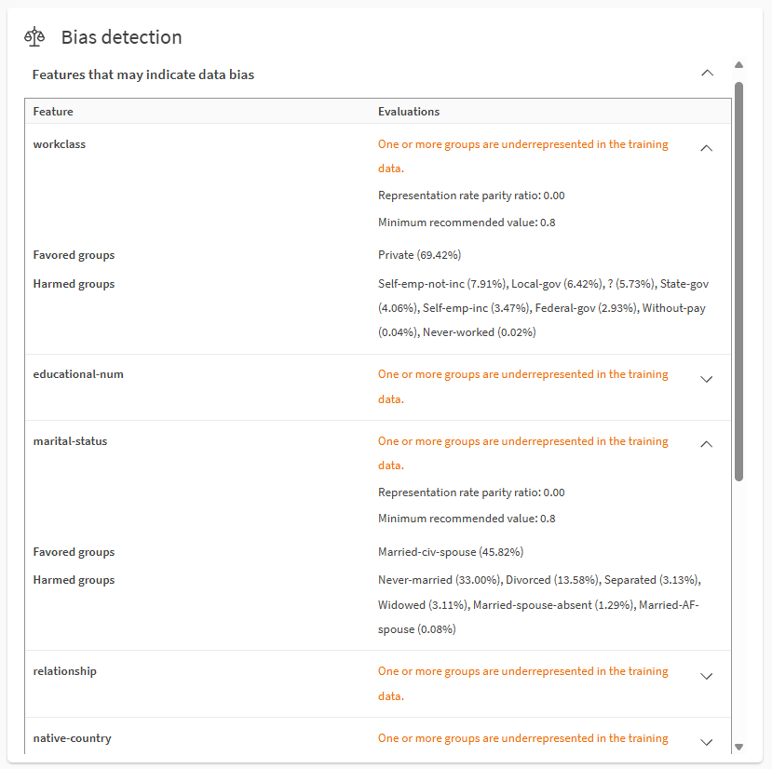The height and width of the screenshot is (769, 772).
Task: Collapse the Features that may indicate data bias section
Action: [x=707, y=73]
